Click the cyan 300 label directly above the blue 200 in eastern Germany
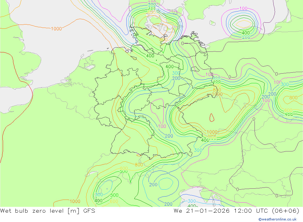303x222 pixels. 176,73
